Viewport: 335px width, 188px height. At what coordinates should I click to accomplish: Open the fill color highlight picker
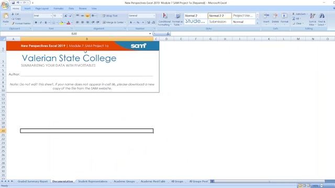tap(62, 22)
